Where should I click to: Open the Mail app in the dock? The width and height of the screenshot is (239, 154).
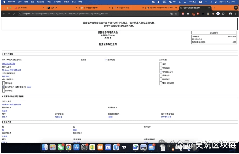tap(151, 147)
